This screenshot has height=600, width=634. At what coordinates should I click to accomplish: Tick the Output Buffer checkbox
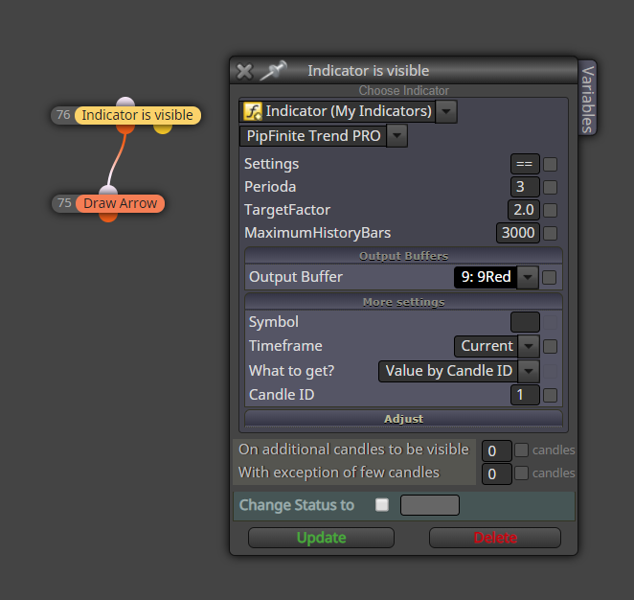coord(549,278)
